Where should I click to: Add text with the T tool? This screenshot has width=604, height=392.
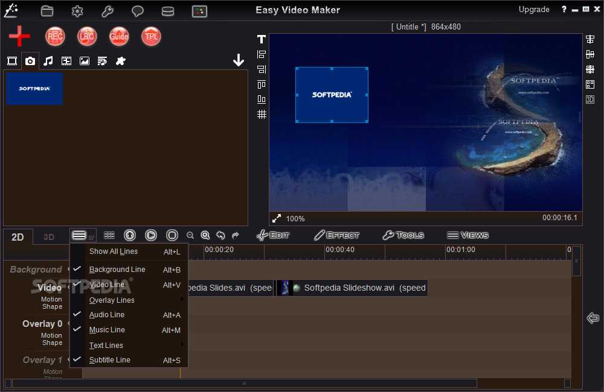(x=262, y=39)
